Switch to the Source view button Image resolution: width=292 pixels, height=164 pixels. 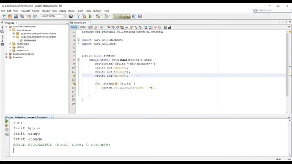(x=74, y=27)
